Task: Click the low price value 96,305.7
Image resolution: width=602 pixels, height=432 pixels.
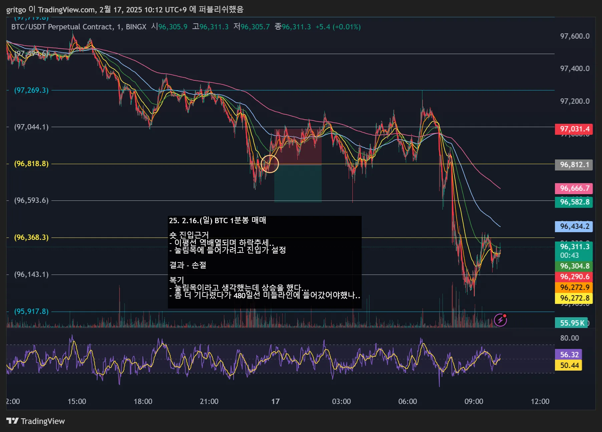Action: coord(255,27)
